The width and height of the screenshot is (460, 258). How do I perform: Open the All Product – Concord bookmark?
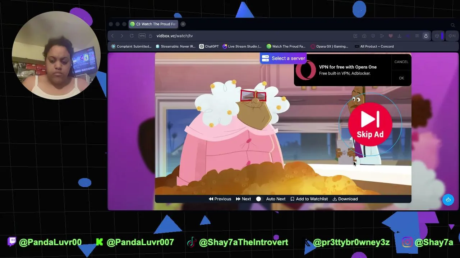click(x=374, y=46)
